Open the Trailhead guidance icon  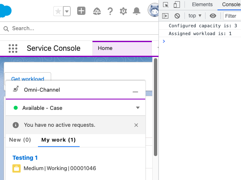[97, 11]
